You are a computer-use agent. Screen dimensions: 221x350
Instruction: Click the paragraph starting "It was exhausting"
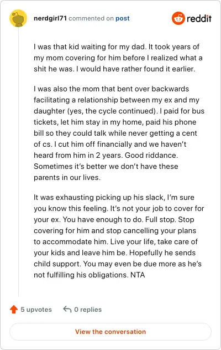(119, 236)
